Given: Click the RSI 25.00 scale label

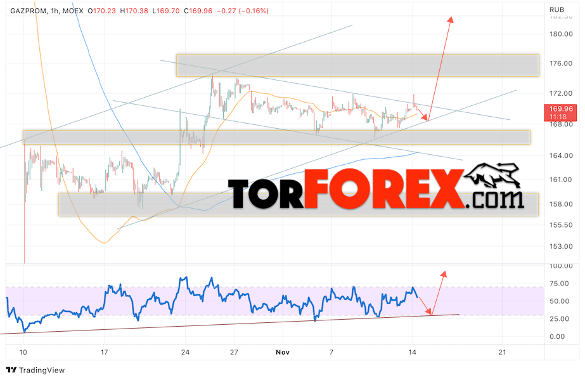Looking at the screenshot, I should 559,319.
